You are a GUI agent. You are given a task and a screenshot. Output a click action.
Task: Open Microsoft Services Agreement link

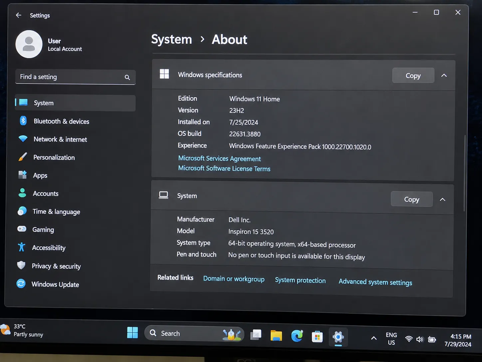[219, 158]
